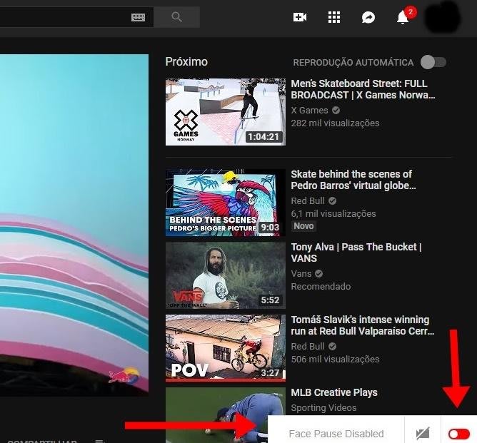Viewport: 477px width, 443px height.
Task: Click Tomáš Slavík's intense winning run title
Action: (360, 326)
